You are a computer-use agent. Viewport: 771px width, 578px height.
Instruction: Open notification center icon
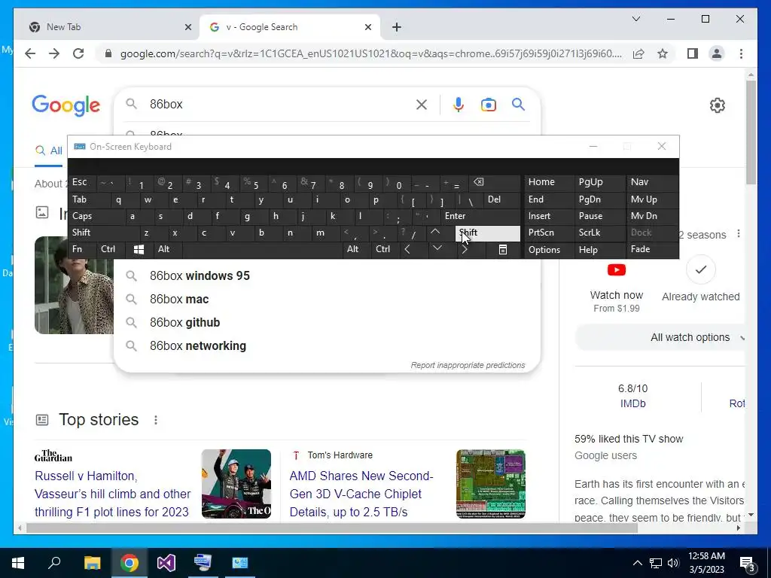tap(748, 563)
